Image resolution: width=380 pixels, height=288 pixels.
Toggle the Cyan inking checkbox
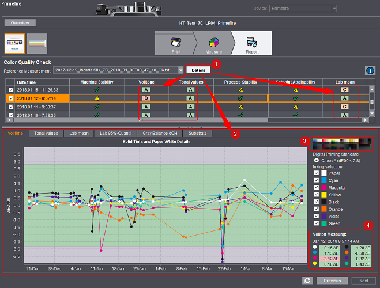click(x=316, y=180)
